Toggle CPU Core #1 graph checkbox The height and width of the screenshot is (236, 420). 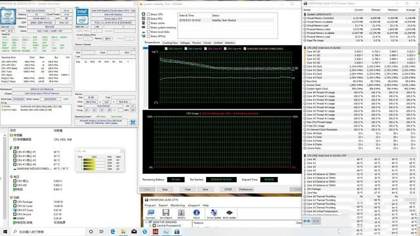coord(166,49)
